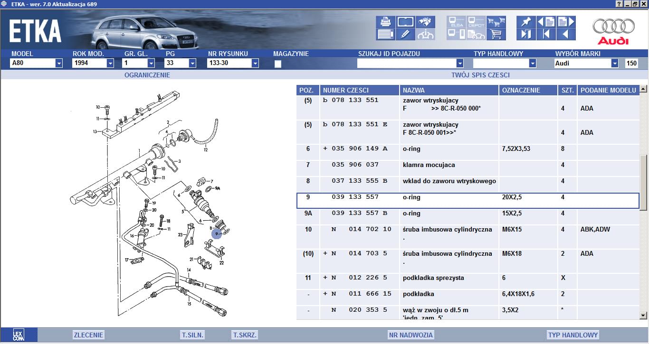Click the T.SKRZ. button
Image resolution: width=649 pixels, height=344 pixels.
245,335
